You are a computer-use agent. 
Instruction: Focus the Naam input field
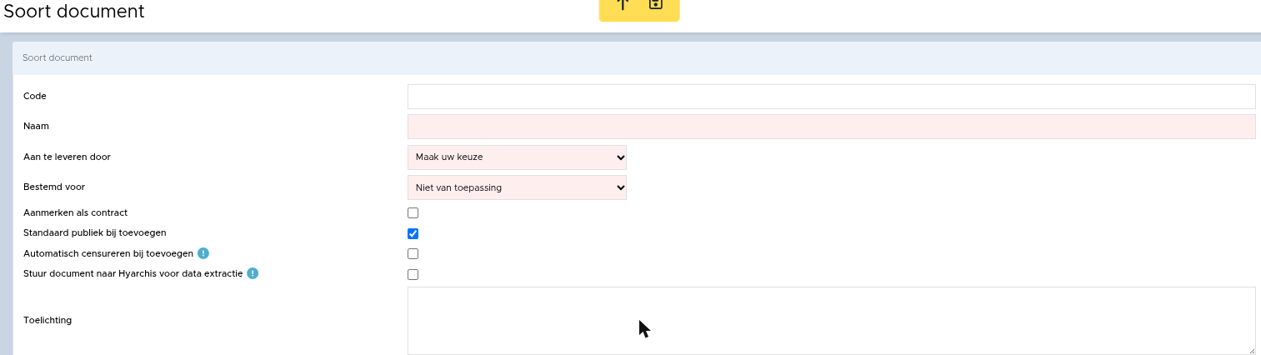[x=831, y=127]
